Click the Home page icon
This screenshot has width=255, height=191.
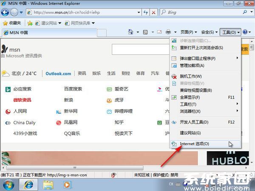point(130,32)
